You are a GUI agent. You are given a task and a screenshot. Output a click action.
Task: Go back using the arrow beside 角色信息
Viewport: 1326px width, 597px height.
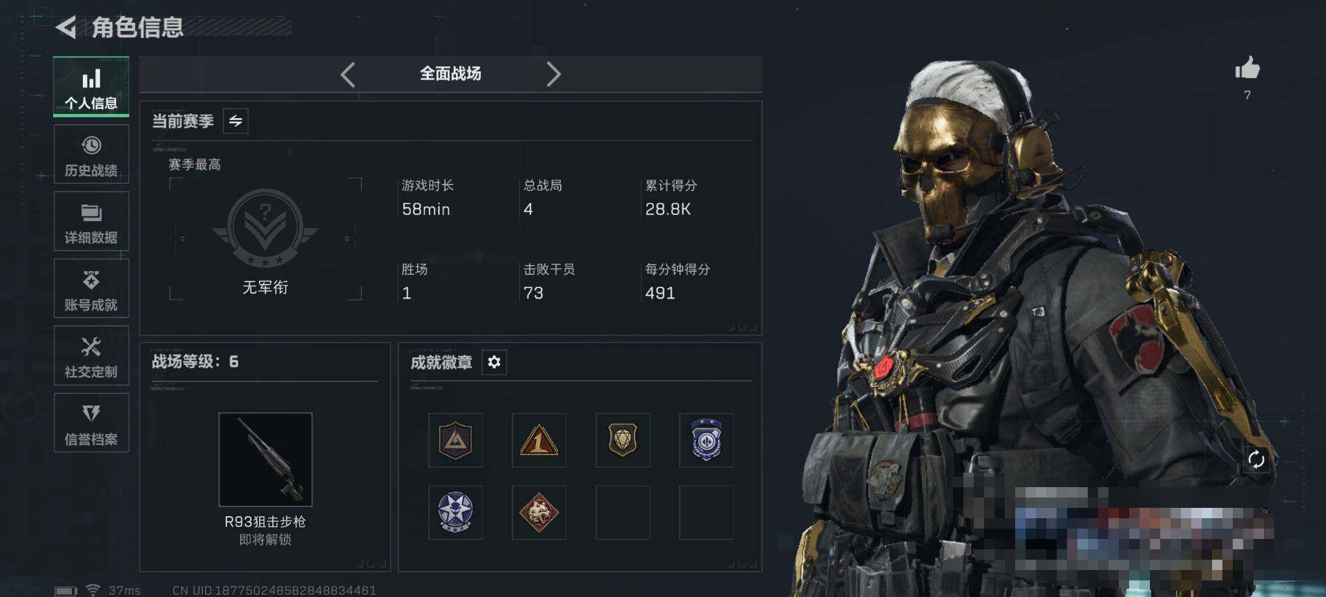pos(66,28)
